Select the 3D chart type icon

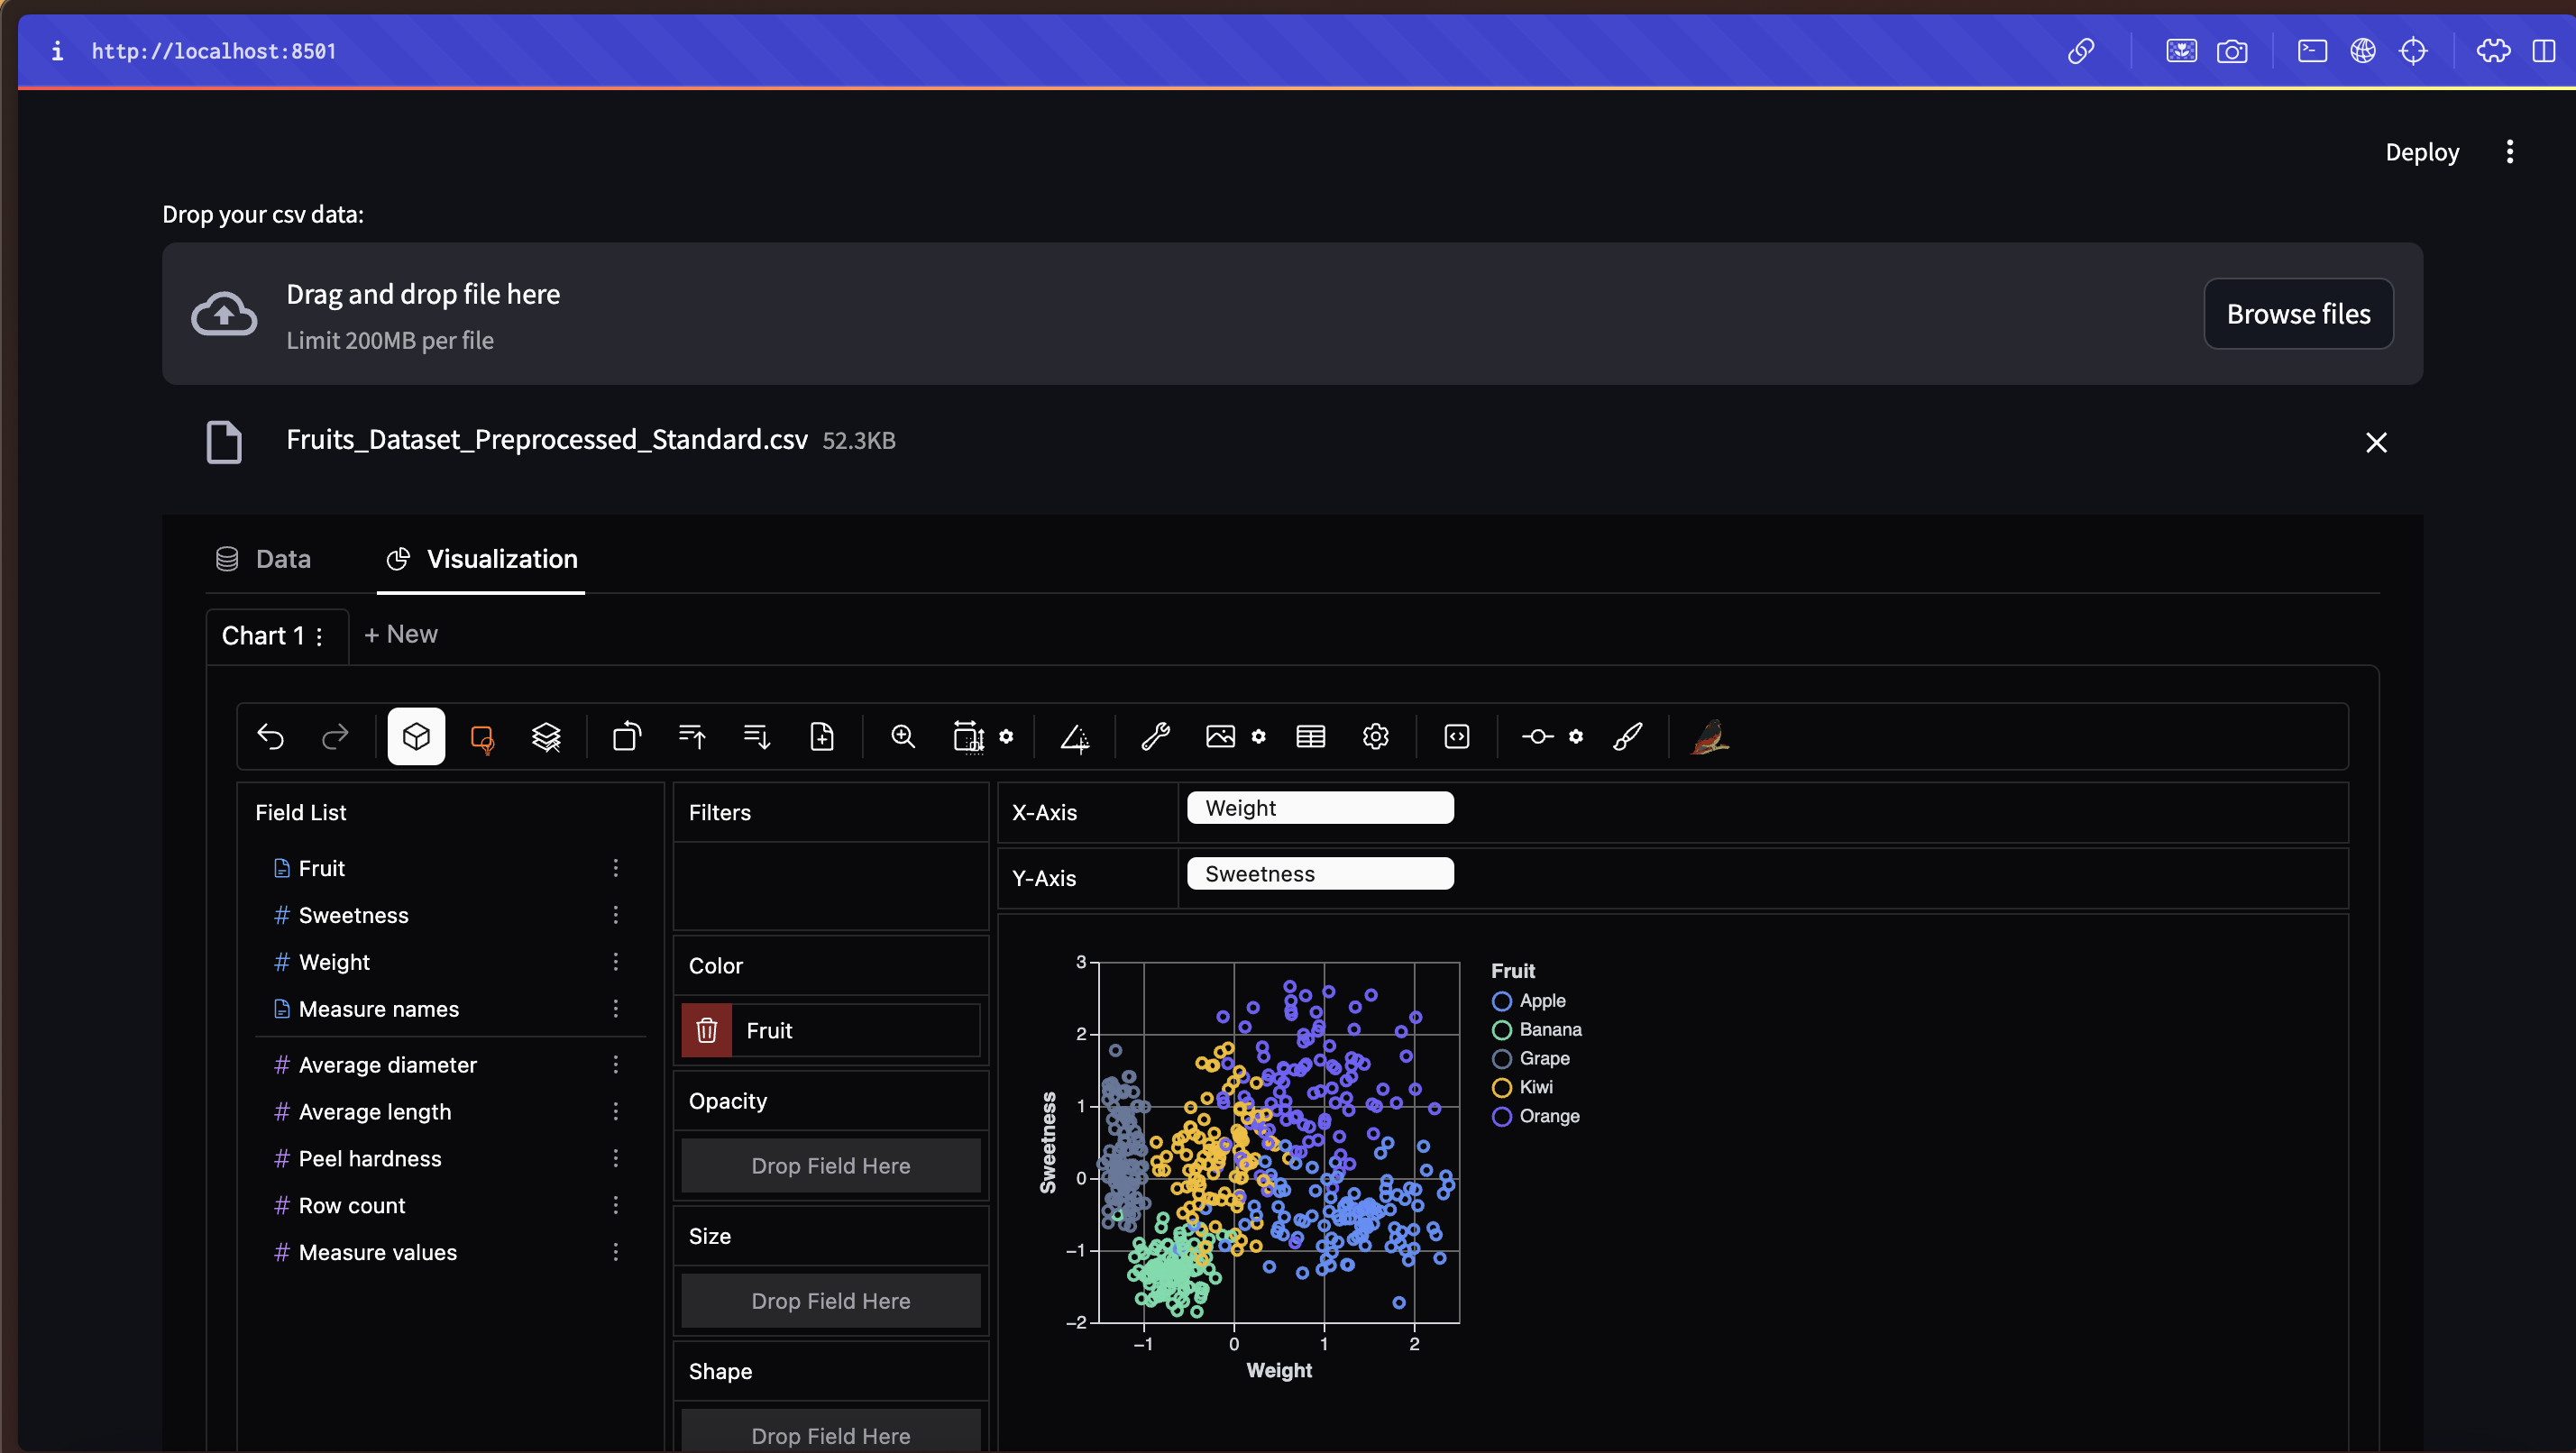(414, 736)
